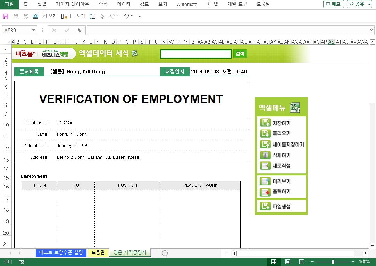The width and height of the screenshot is (376, 266).
Task: Open the Name Box dropdown showing AS39
Action: (x=34, y=30)
